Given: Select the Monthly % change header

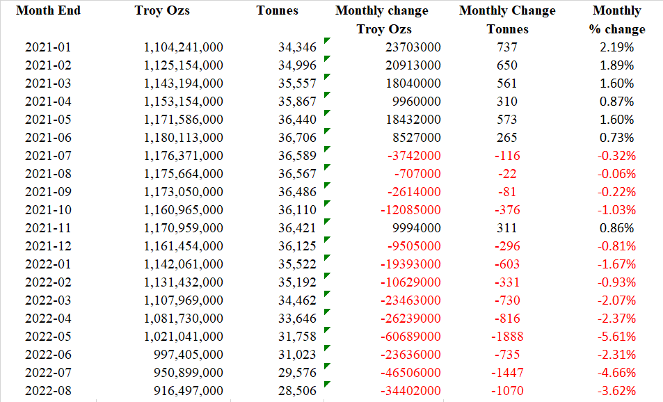Looking at the screenshot, I should [616, 19].
